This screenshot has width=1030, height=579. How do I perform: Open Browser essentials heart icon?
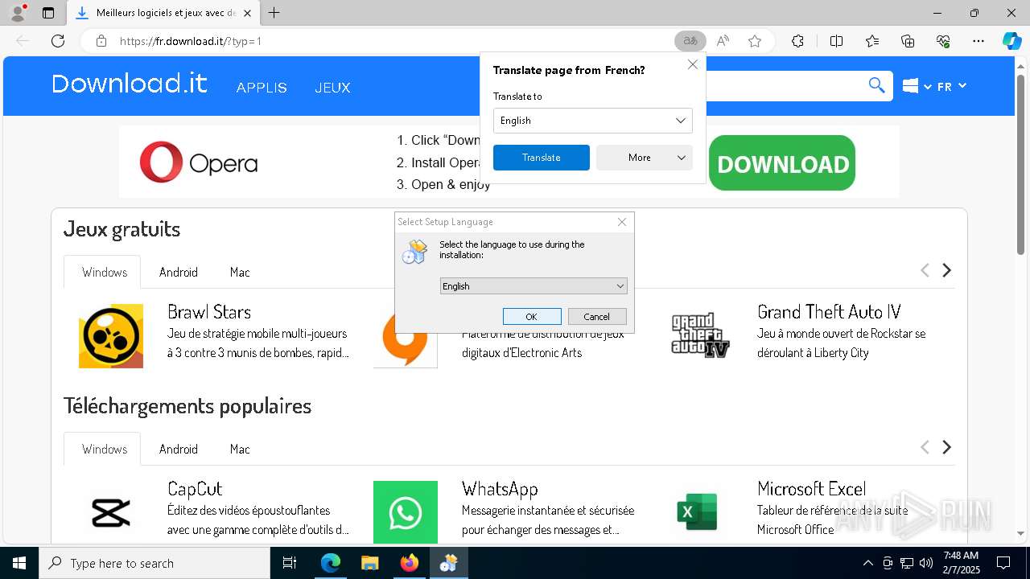[x=943, y=41]
